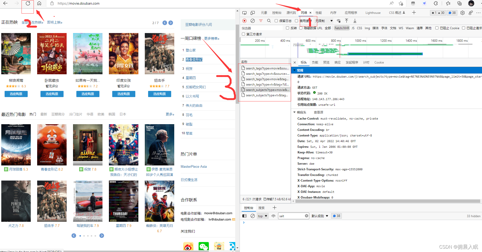Toggle the console sidebar icon
482x252 pixels.
tap(244, 216)
